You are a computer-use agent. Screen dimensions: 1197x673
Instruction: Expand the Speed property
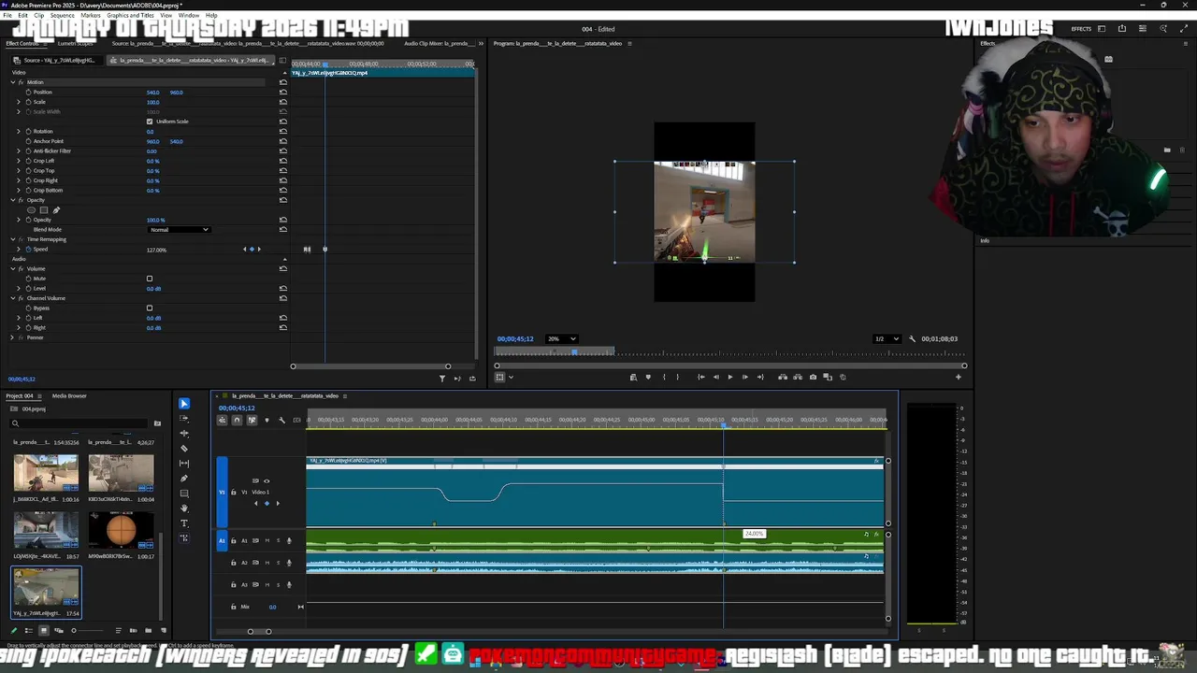pyautogui.click(x=19, y=250)
